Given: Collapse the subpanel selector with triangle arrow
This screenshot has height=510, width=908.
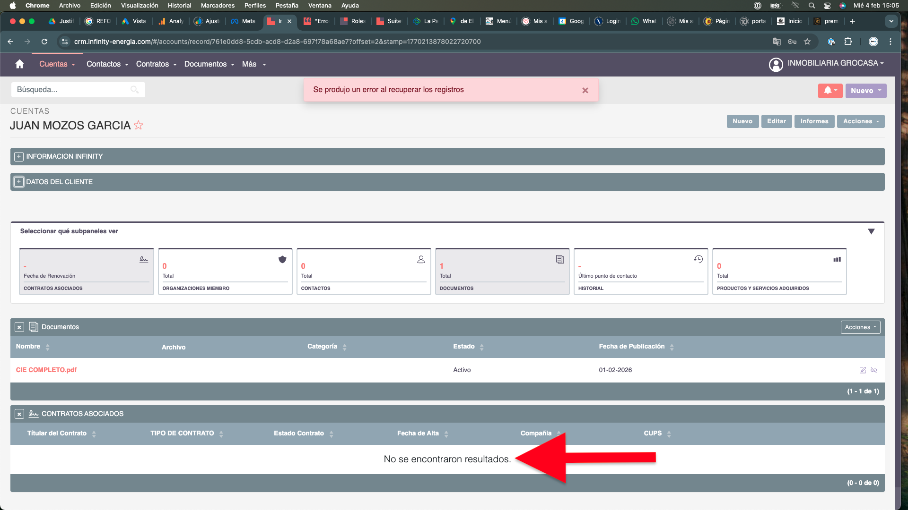Looking at the screenshot, I should [871, 231].
